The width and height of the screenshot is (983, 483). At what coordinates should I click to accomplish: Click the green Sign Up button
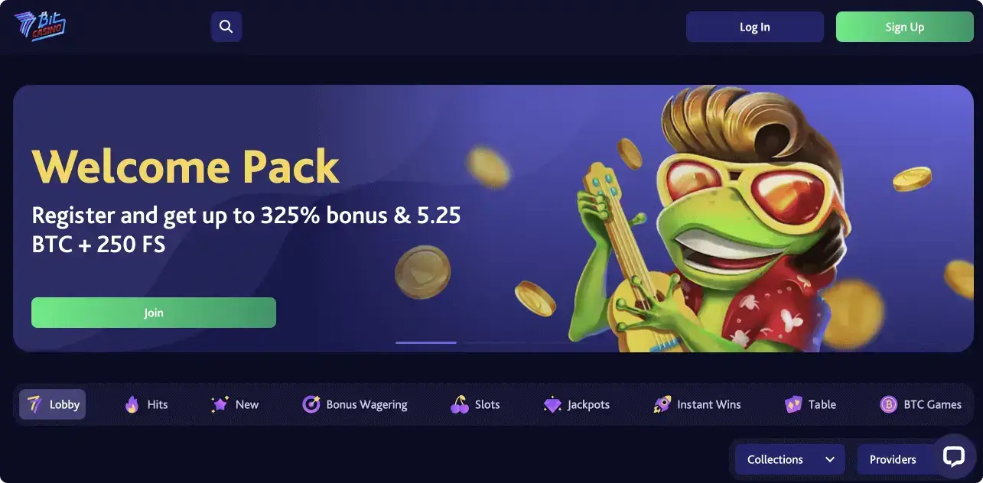click(905, 27)
